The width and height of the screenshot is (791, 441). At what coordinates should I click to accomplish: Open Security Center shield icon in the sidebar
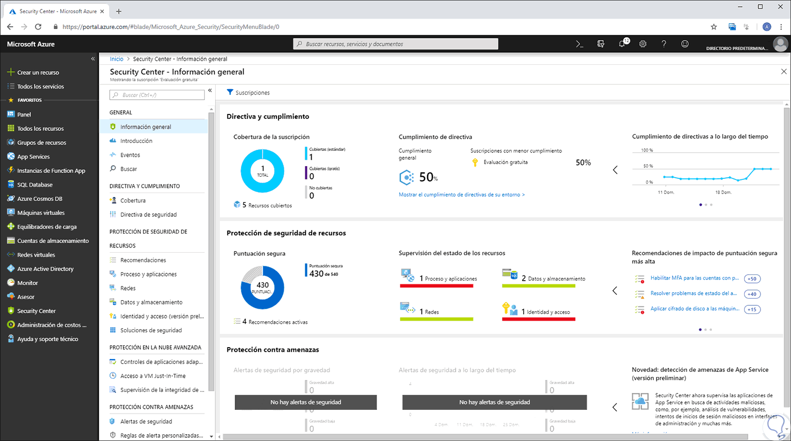pyautogui.click(x=11, y=311)
